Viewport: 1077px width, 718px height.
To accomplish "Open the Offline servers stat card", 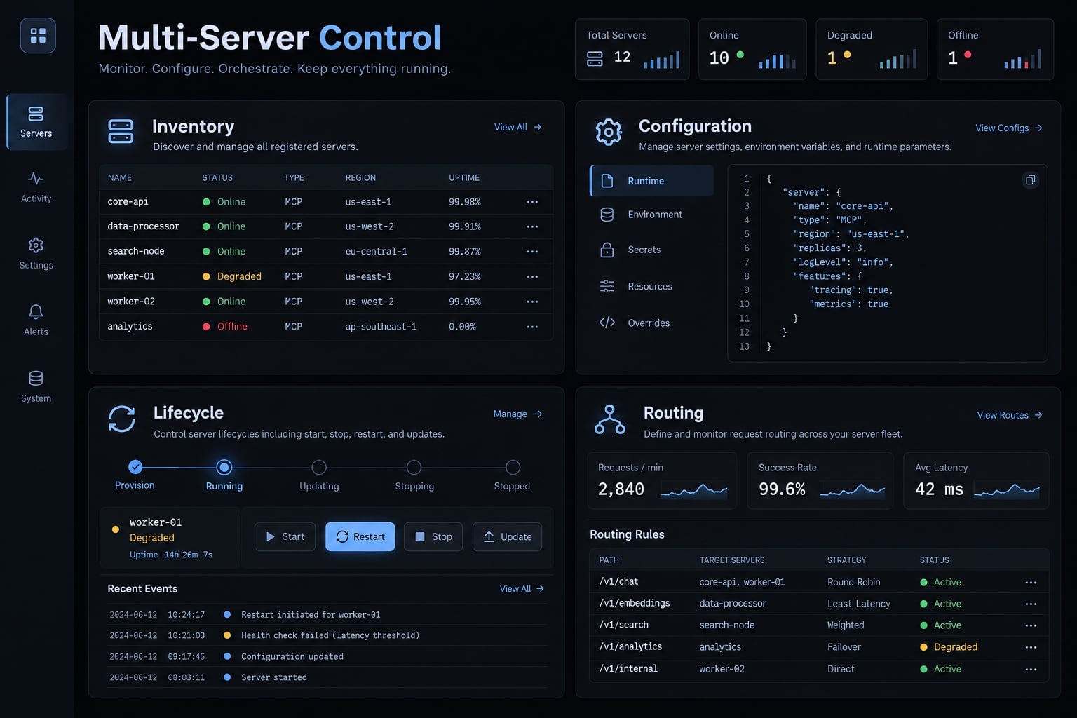I will pos(995,49).
